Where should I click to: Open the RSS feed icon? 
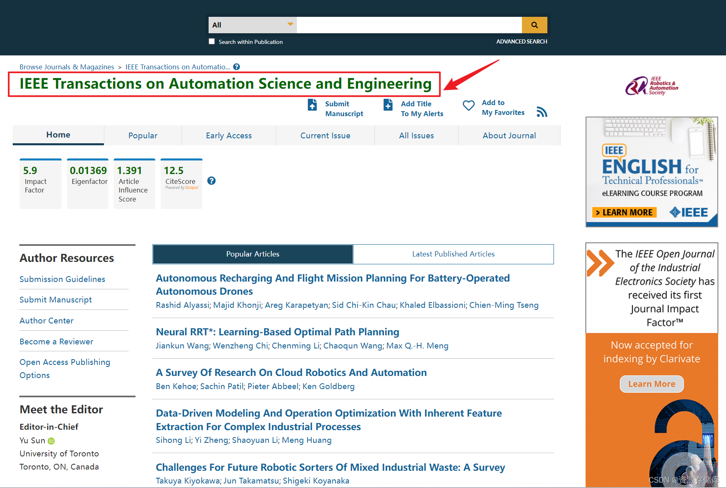[x=542, y=112]
